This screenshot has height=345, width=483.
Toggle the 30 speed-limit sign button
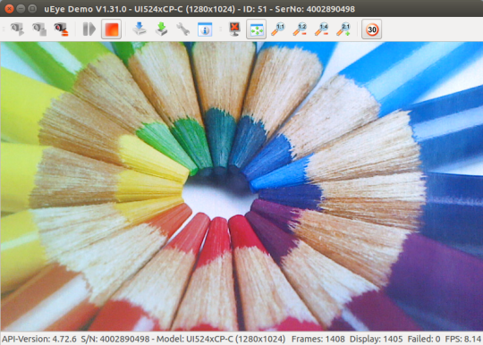coord(372,29)
